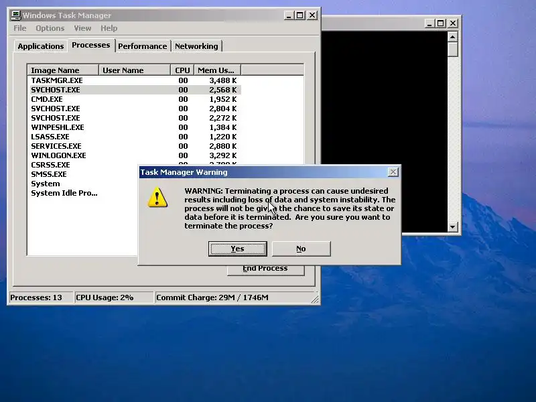Switch to the Applications tab
This screenshot has width=536, height=402.
tap(41, 46)
